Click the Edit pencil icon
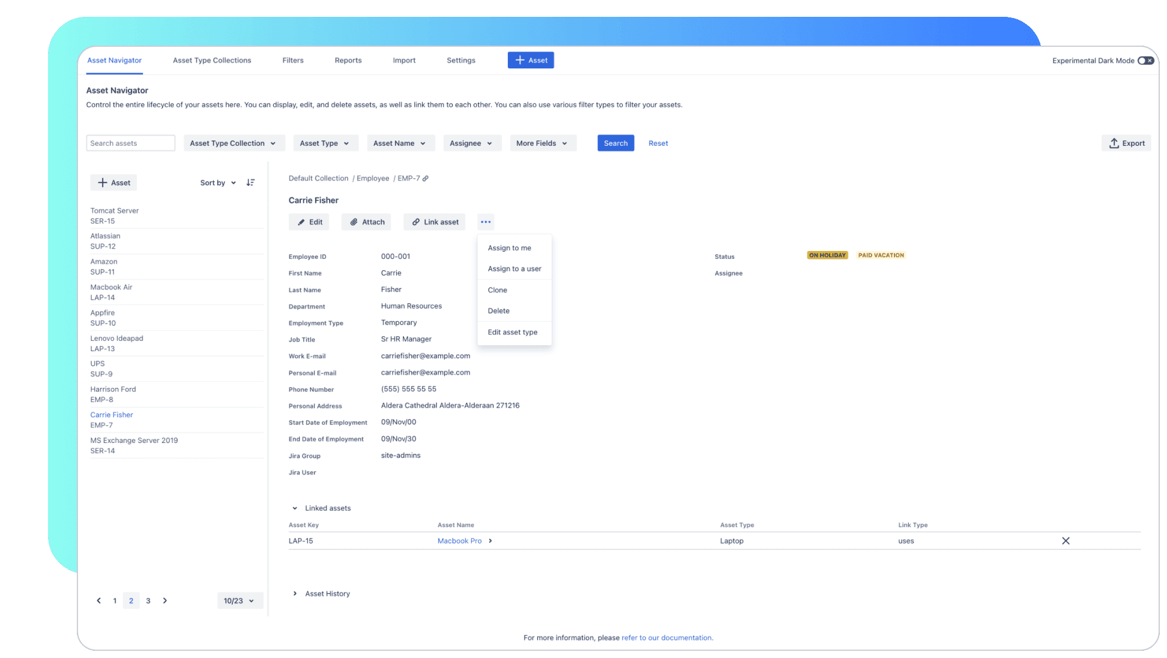This screenshot has width=1167, height=658. [300, 222]
